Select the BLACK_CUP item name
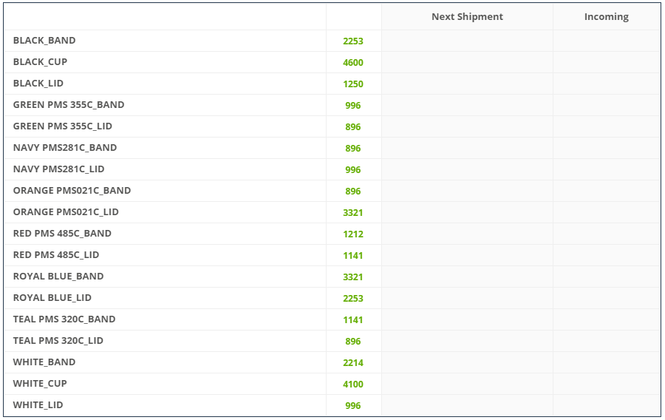Screen dimensions: 665x420 [40, 62]
